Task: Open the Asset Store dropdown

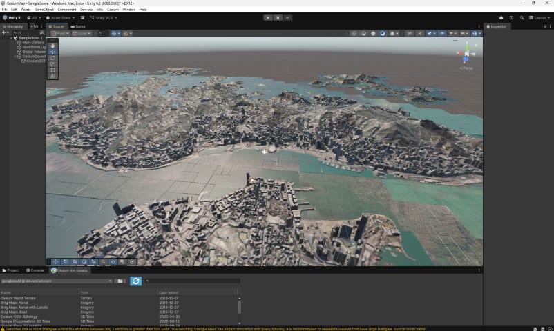Action: [60, 18]
